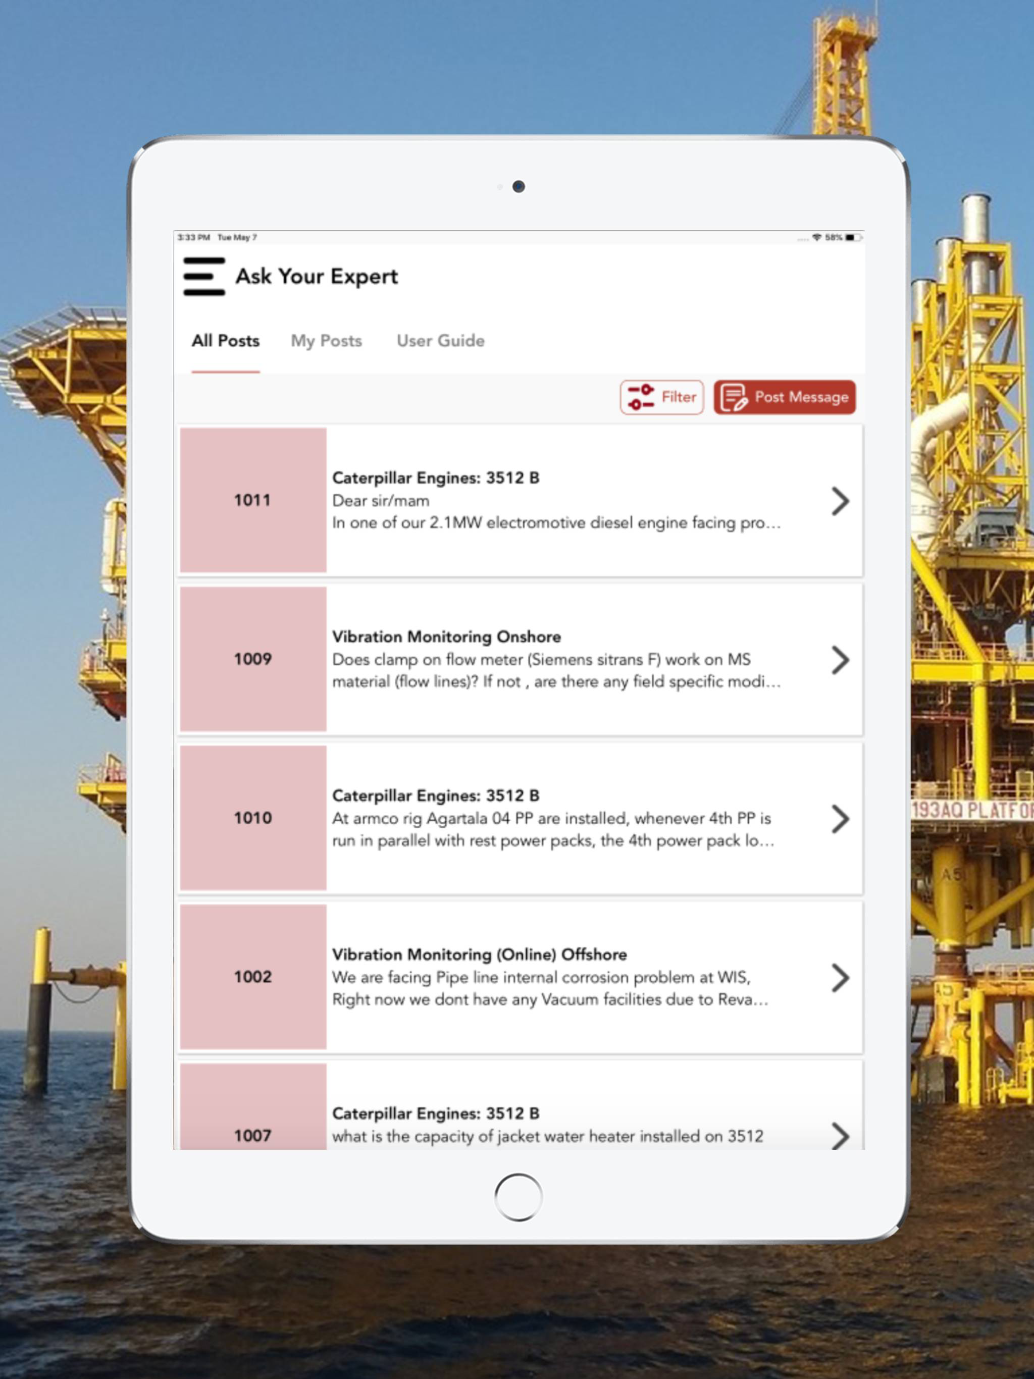Click the post message note icon
The image size is (1034, 1379).
(734, 397)
